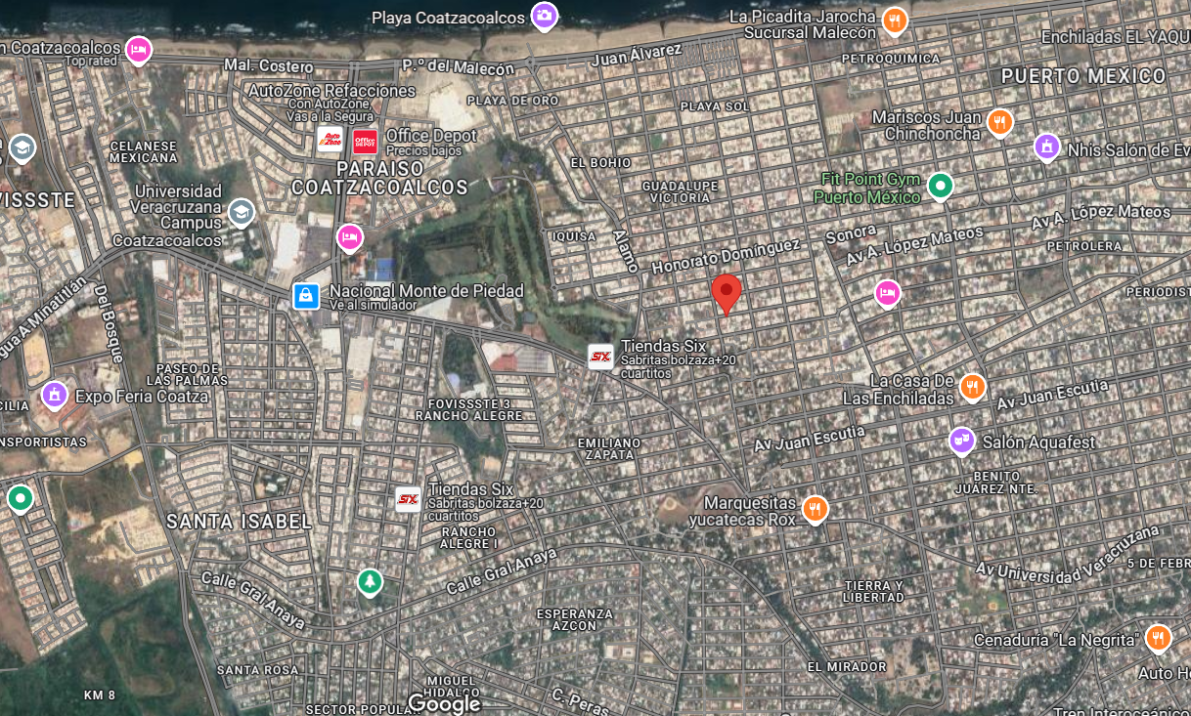Click the Alamo street label
Screen dimensions: 1191x716
[626, 250]
